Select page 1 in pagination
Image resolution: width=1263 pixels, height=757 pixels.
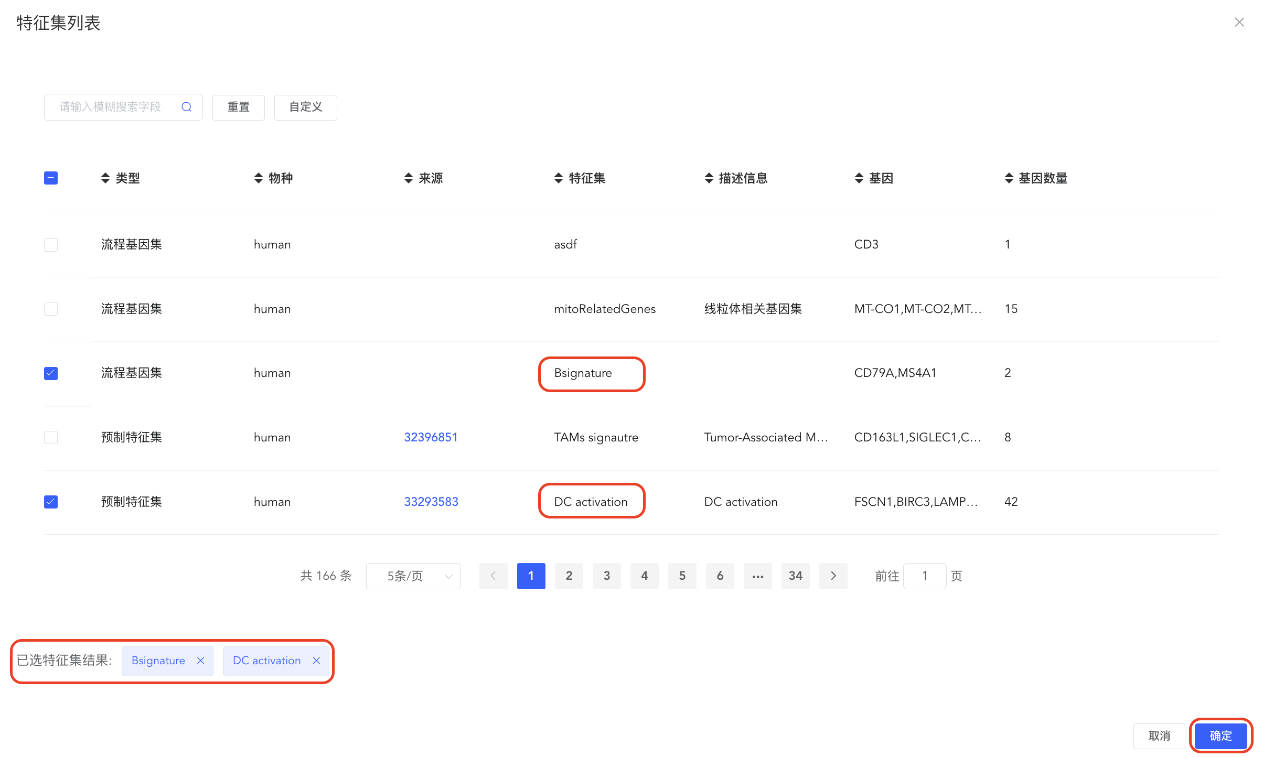tap(531, 576)
